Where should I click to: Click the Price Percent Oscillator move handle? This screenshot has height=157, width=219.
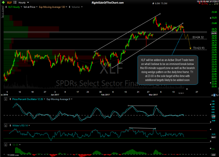tap(10, 99)
